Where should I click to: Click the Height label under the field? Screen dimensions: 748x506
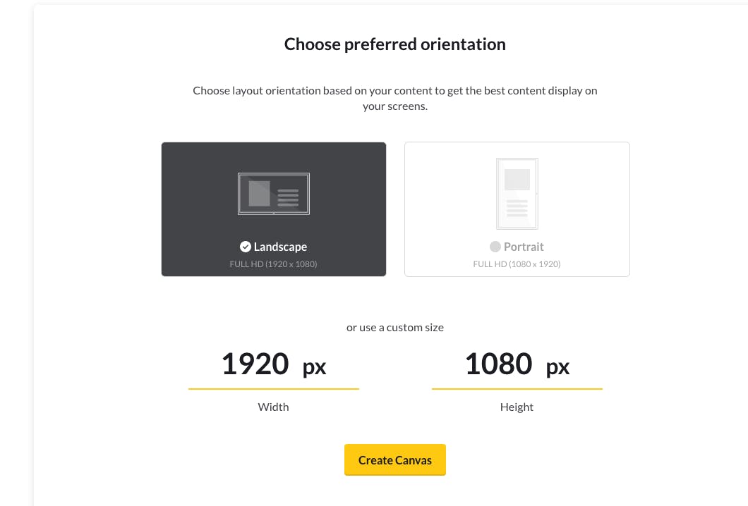point(517,407)
